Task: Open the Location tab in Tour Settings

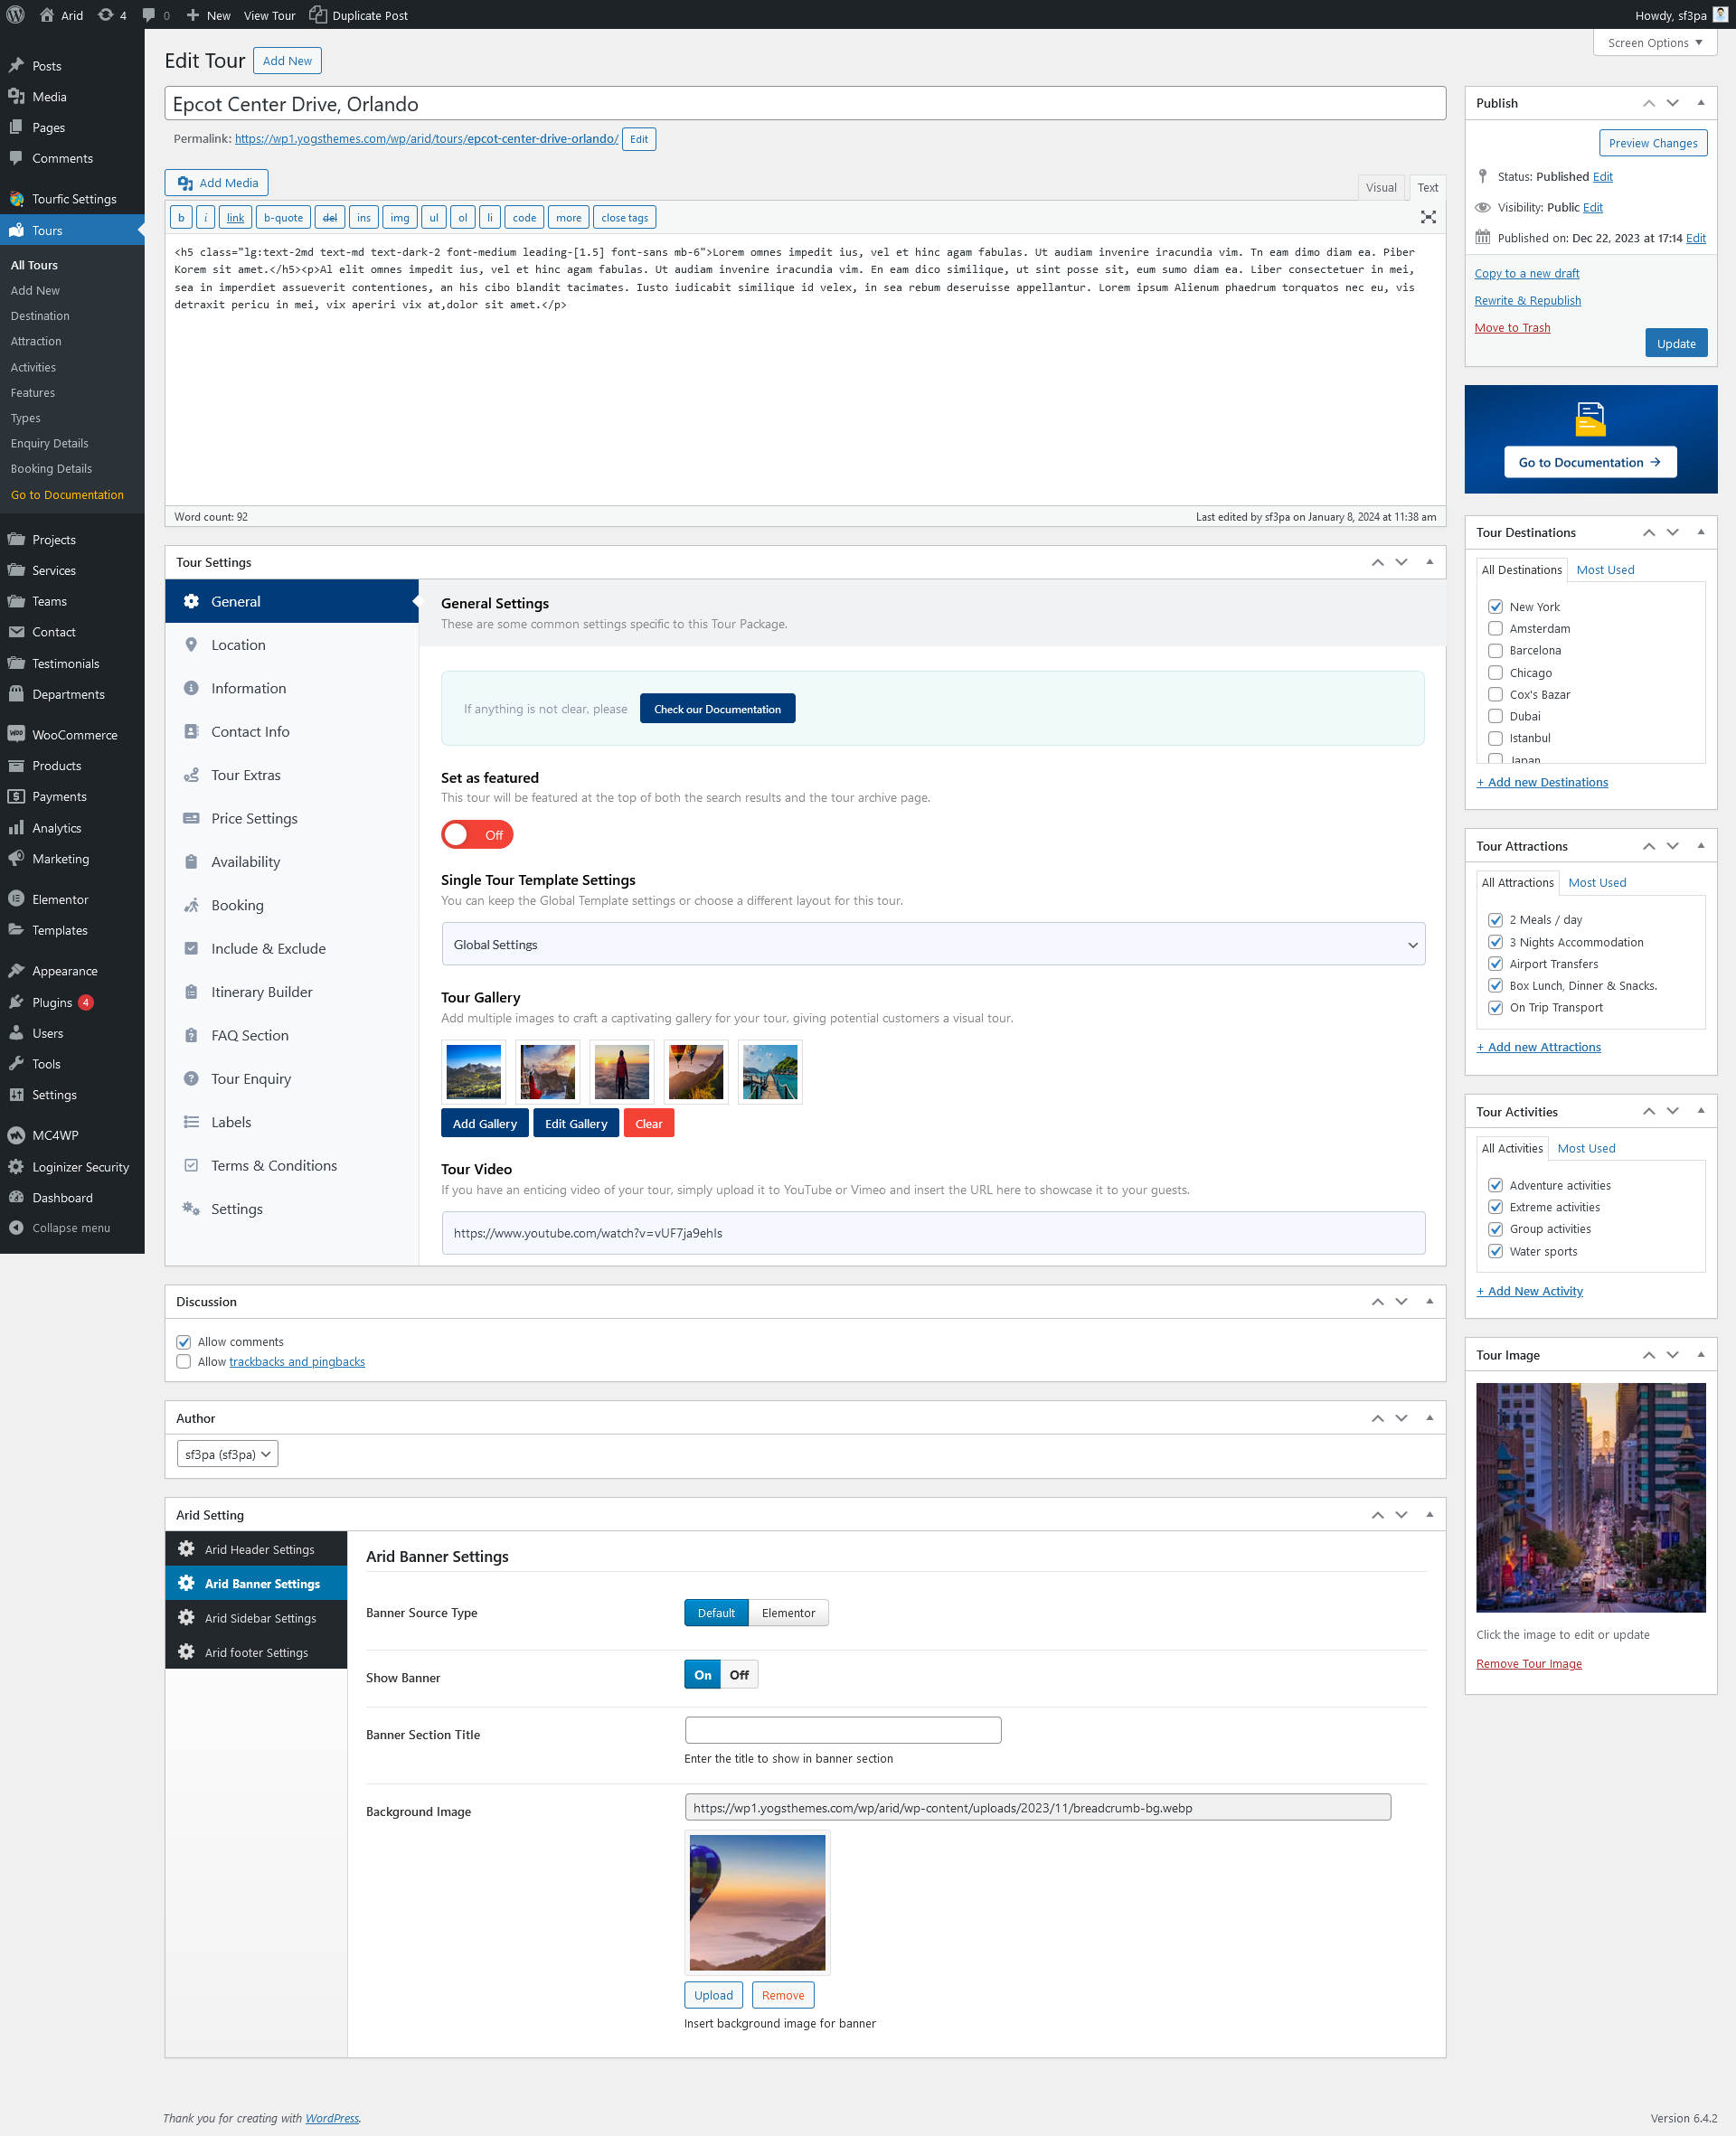Action: point(238,645)
